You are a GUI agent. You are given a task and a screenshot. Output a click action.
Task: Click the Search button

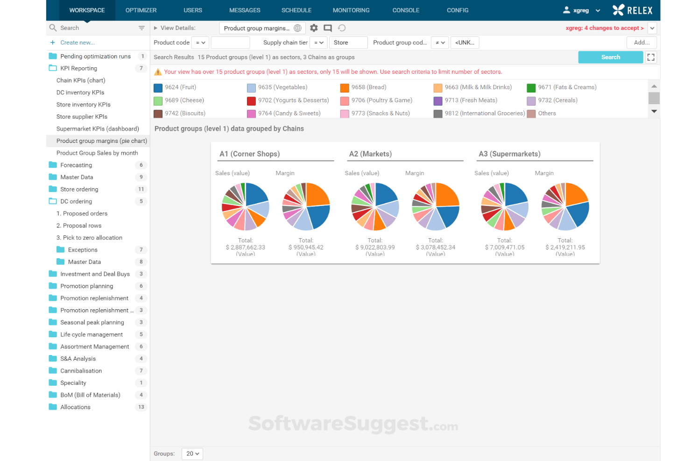point(610,57)
